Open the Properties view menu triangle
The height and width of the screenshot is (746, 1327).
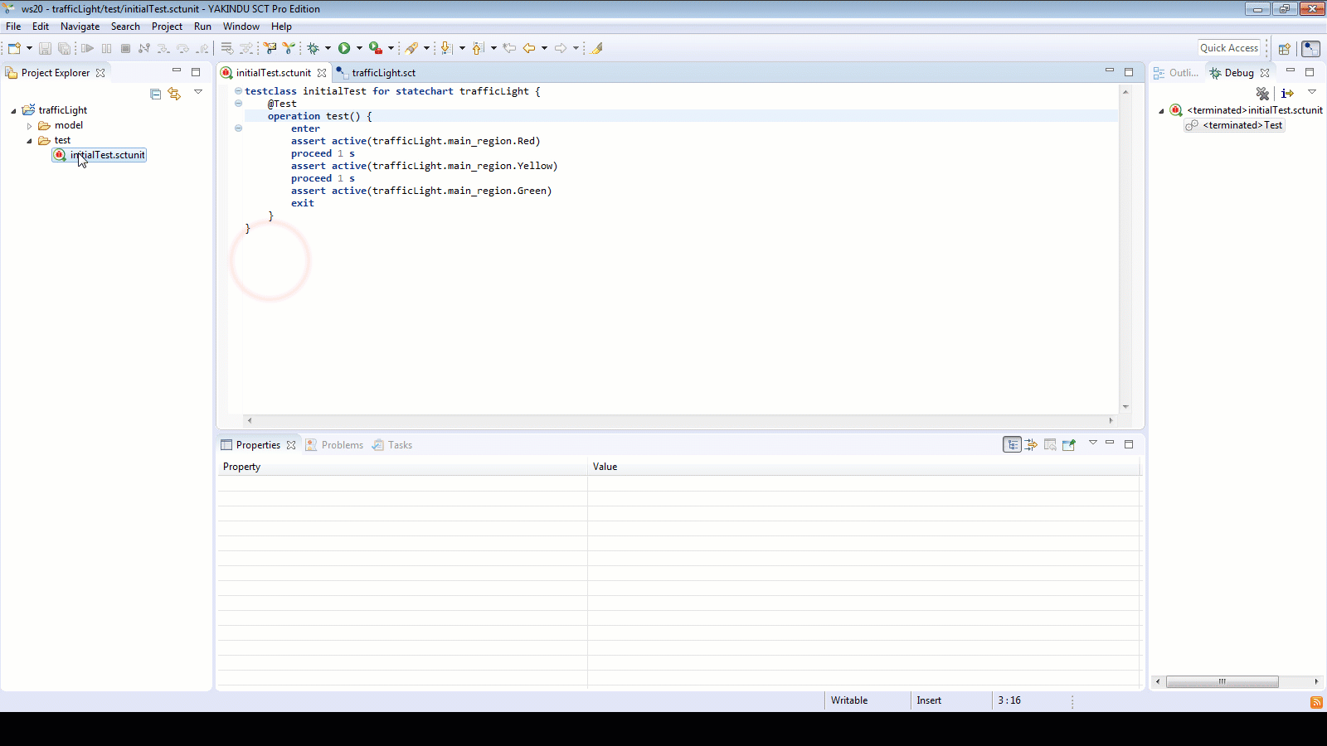[1093, 443]
